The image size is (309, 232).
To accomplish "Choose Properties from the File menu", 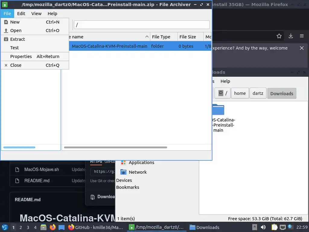I will pos(35,56).
